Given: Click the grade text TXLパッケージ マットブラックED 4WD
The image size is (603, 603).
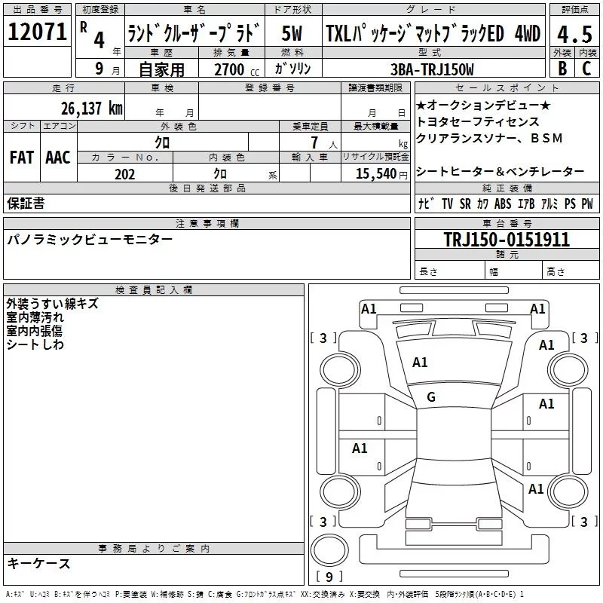Looking at the screenshot, I should point(433,33).
